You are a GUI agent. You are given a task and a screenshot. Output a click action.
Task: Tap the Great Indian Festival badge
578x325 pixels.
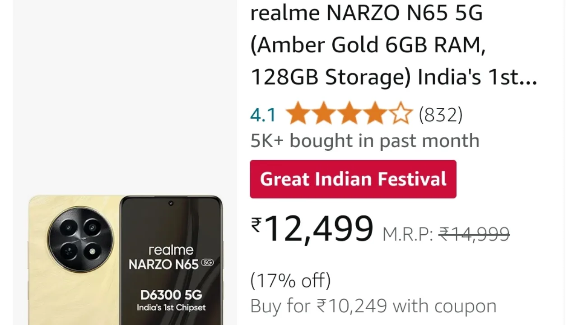click(353, 179)
